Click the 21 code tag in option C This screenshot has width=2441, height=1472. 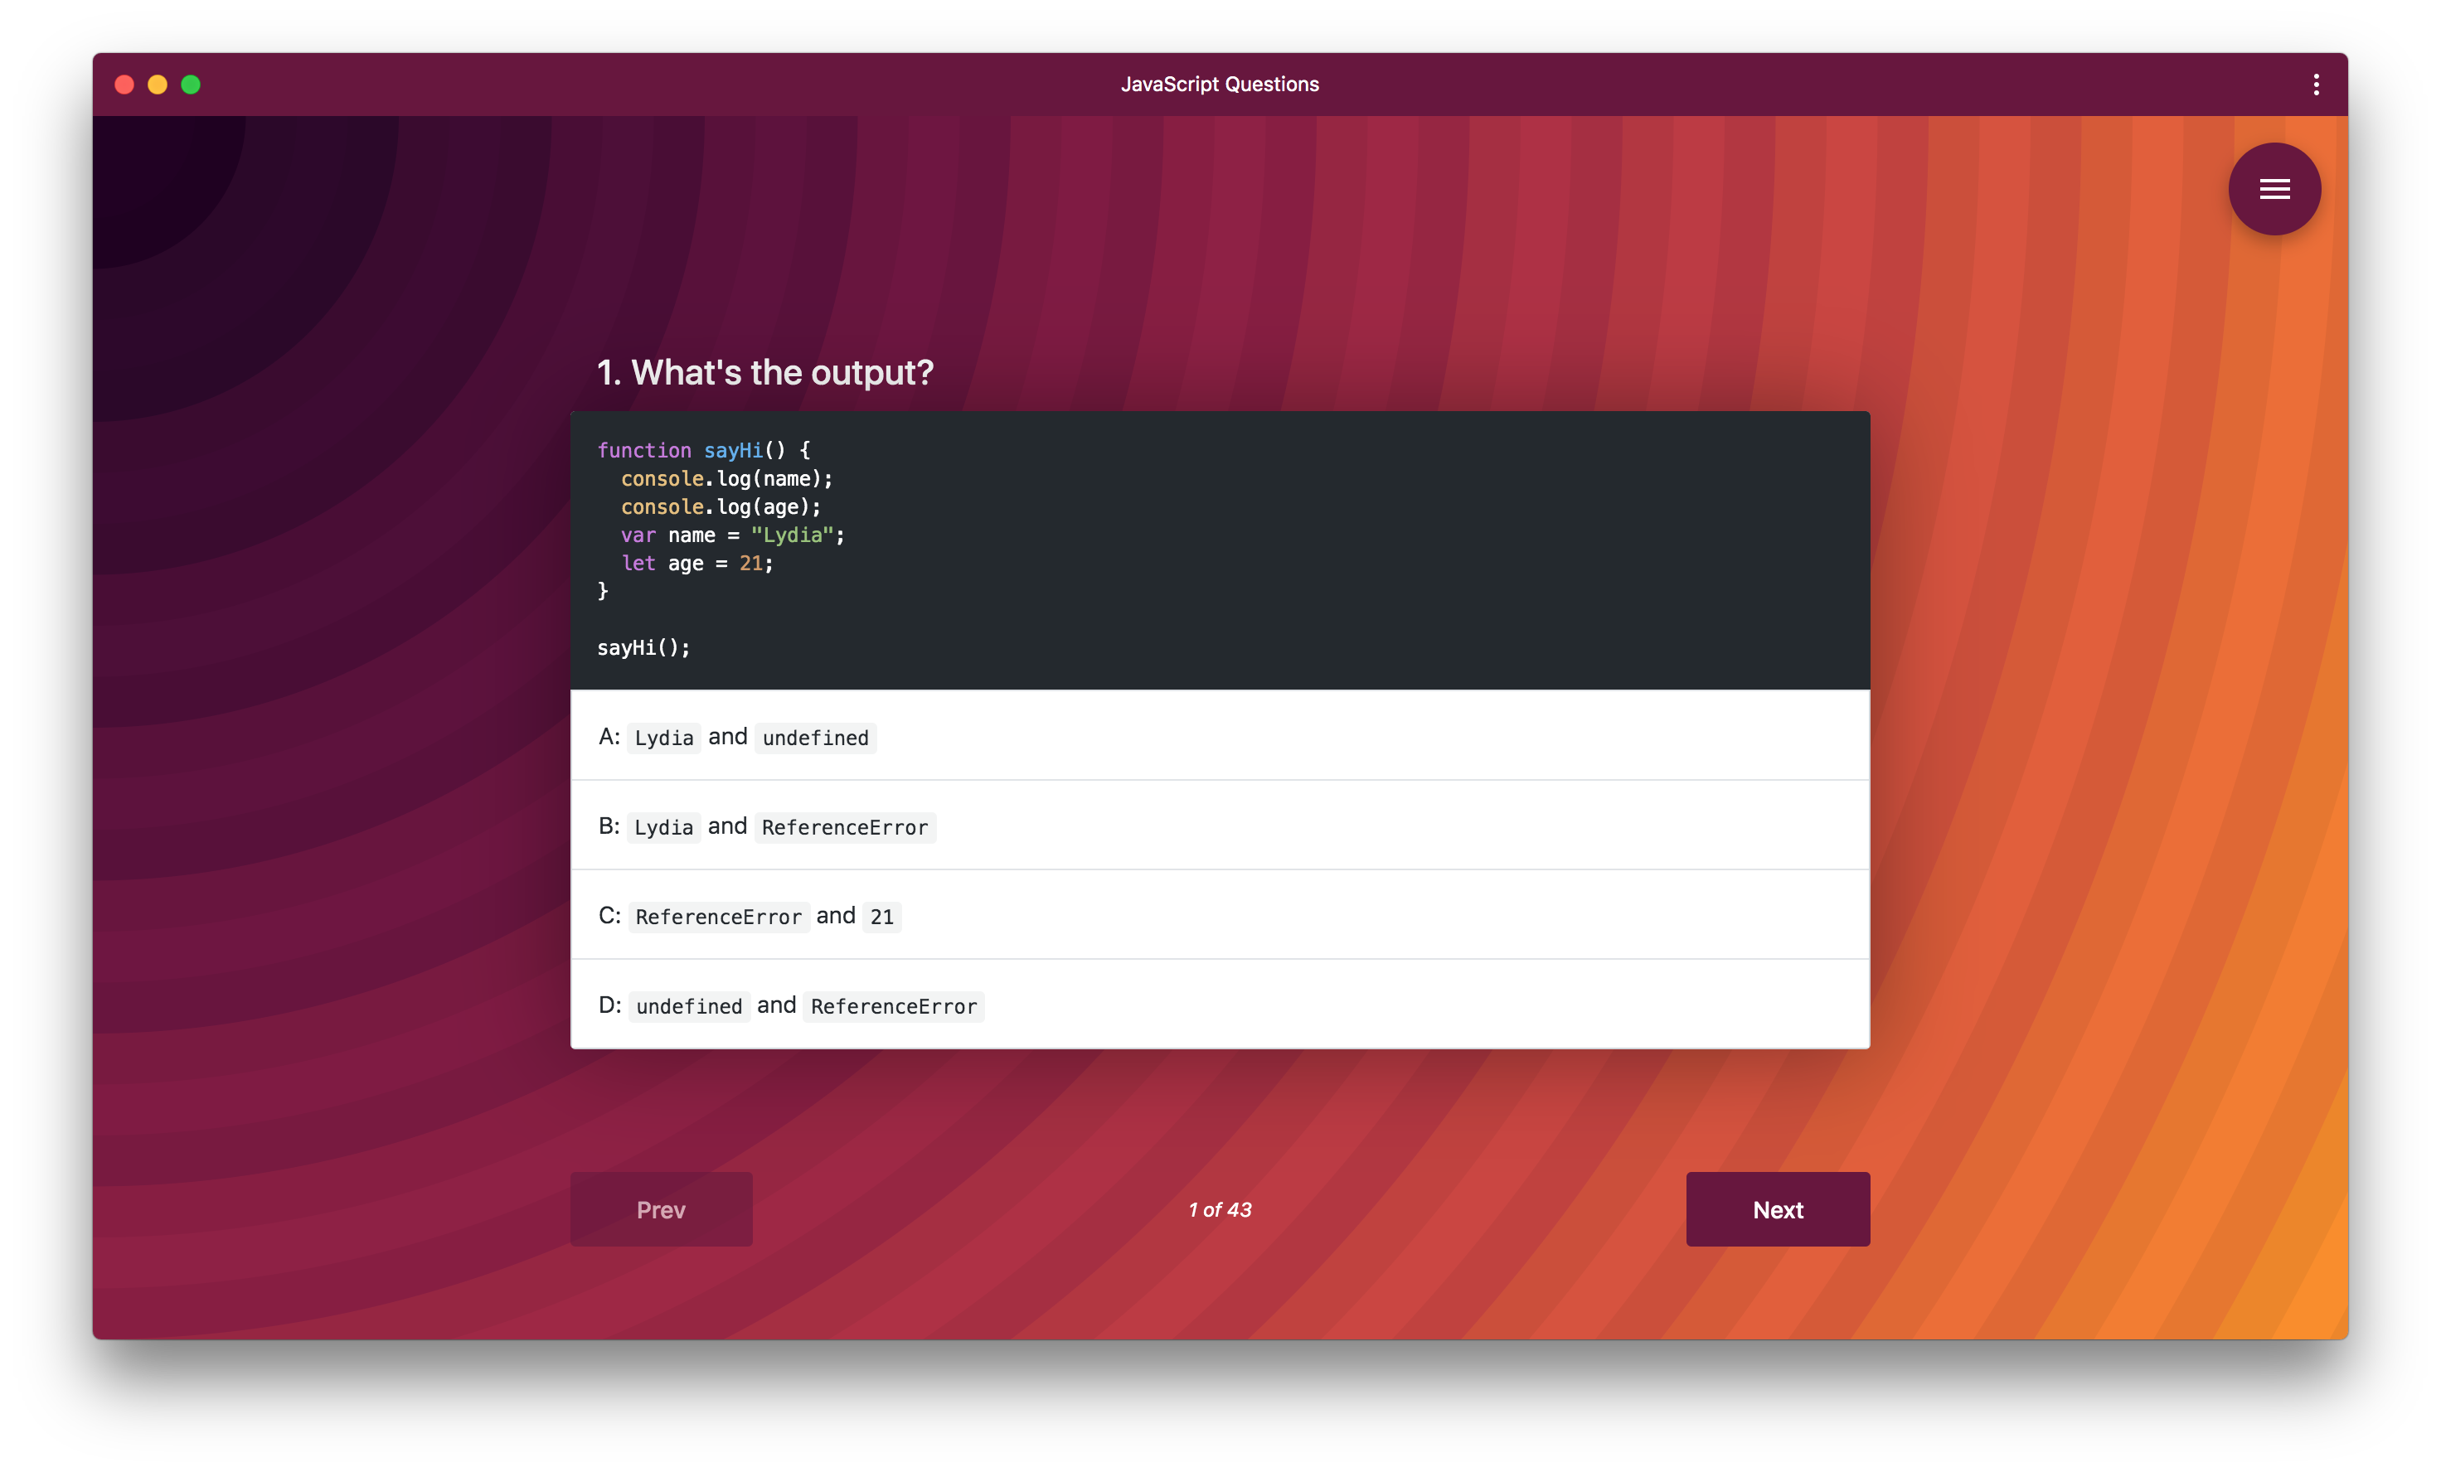click(881, 917)
